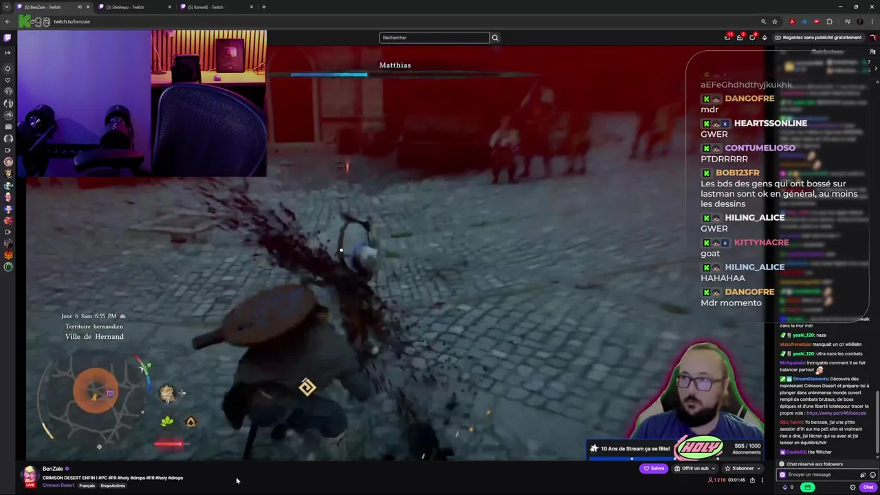Expand the S'abonner dropdown arrow
Screen dimensions: 880x495
(x=758, y=468)
